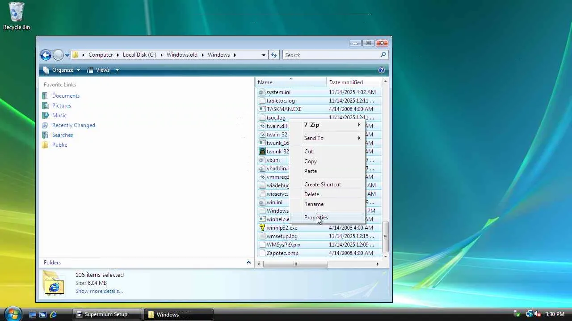Expand the breadcrumb arrow after Local Disk (C:)
Screen dimensions: 572x321
coord(162,55)
